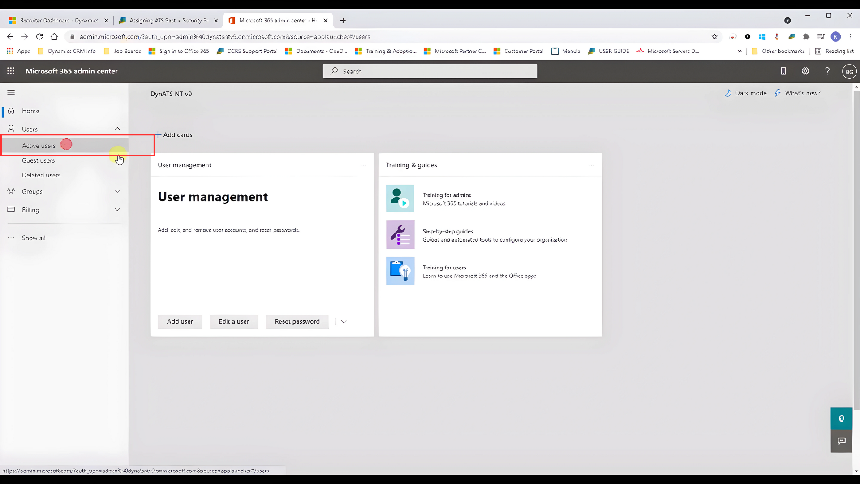
Task: Show more bookmarks chevron
Action: (x=740, y=51)
